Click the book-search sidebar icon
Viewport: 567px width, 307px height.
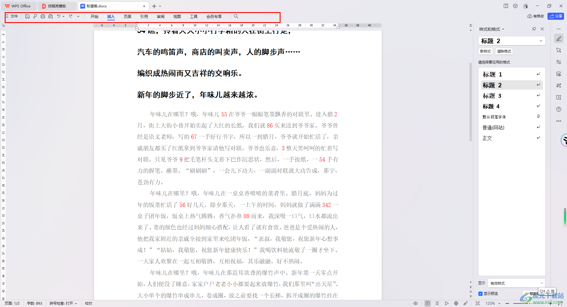pos(559,97)
